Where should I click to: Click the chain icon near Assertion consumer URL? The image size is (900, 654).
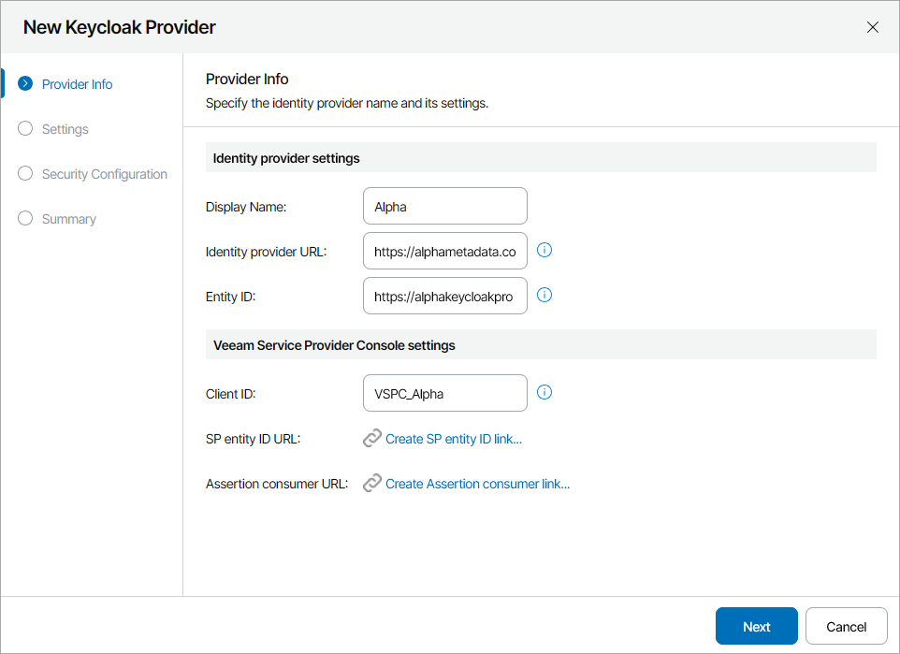point(371,483)
